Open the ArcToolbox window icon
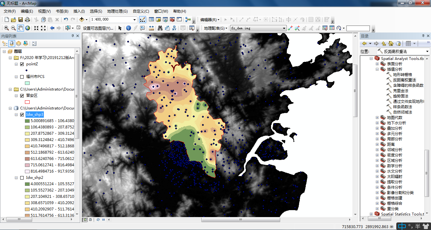 [172, 20]
